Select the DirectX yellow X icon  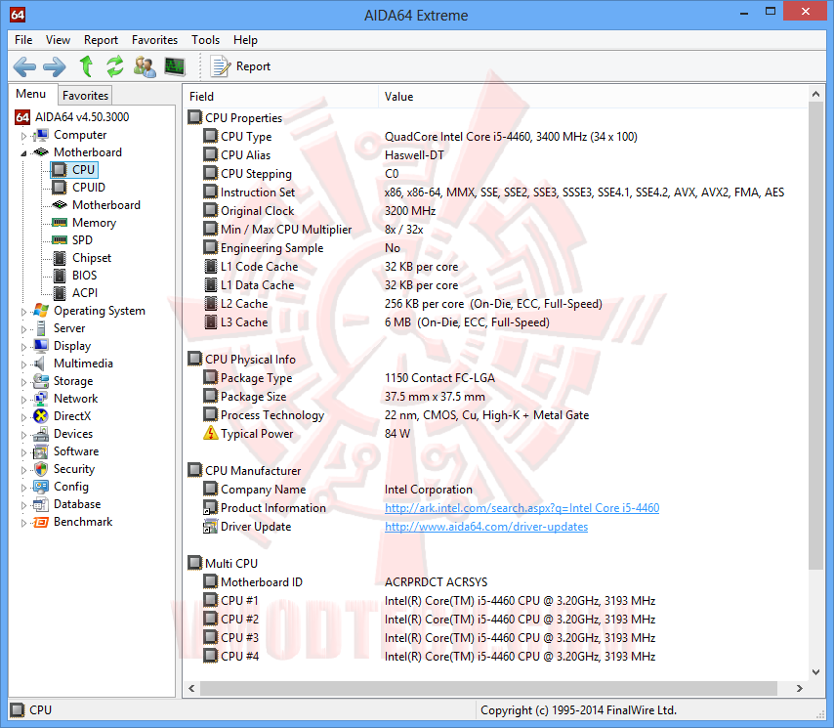tap(41, 415)
